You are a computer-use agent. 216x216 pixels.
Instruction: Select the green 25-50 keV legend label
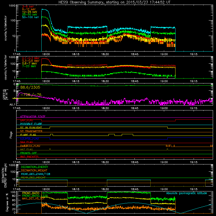[29, 15]
